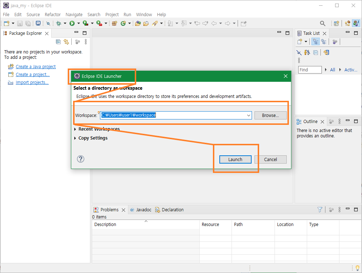Click the Open Perspective icon

pyautogui.click(x=337, y=23)
